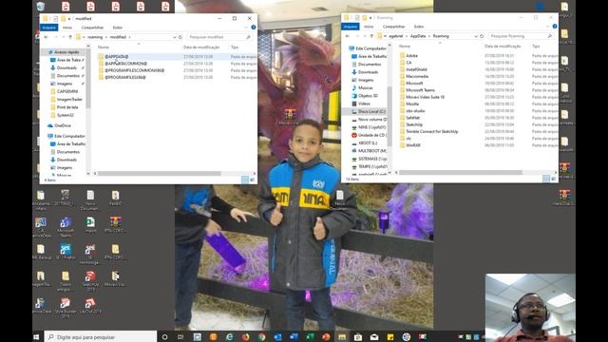The height and width of the screenshot is (342, 608).
Task: Open the Início tab in modified window
Action: coord(67,28)
